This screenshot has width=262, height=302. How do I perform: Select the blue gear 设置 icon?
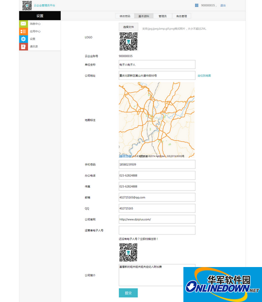tap(24, 39)
